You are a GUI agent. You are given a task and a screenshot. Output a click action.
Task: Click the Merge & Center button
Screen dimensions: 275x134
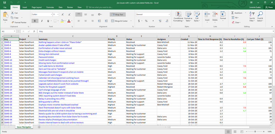[120, 21]
